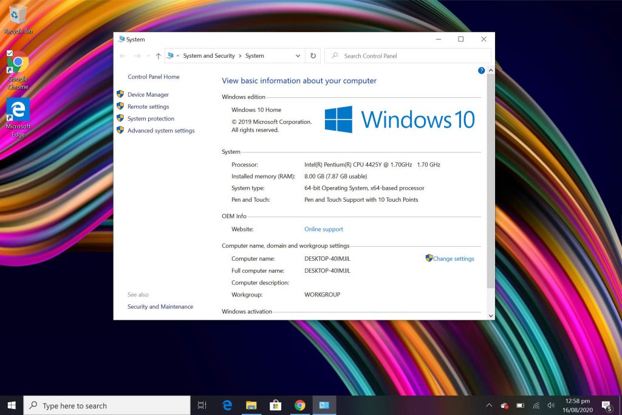The width and height of the screenshot is (622, 415).
Task: Click the 64-bit Operating System value
Action: [x=364, y=188]
